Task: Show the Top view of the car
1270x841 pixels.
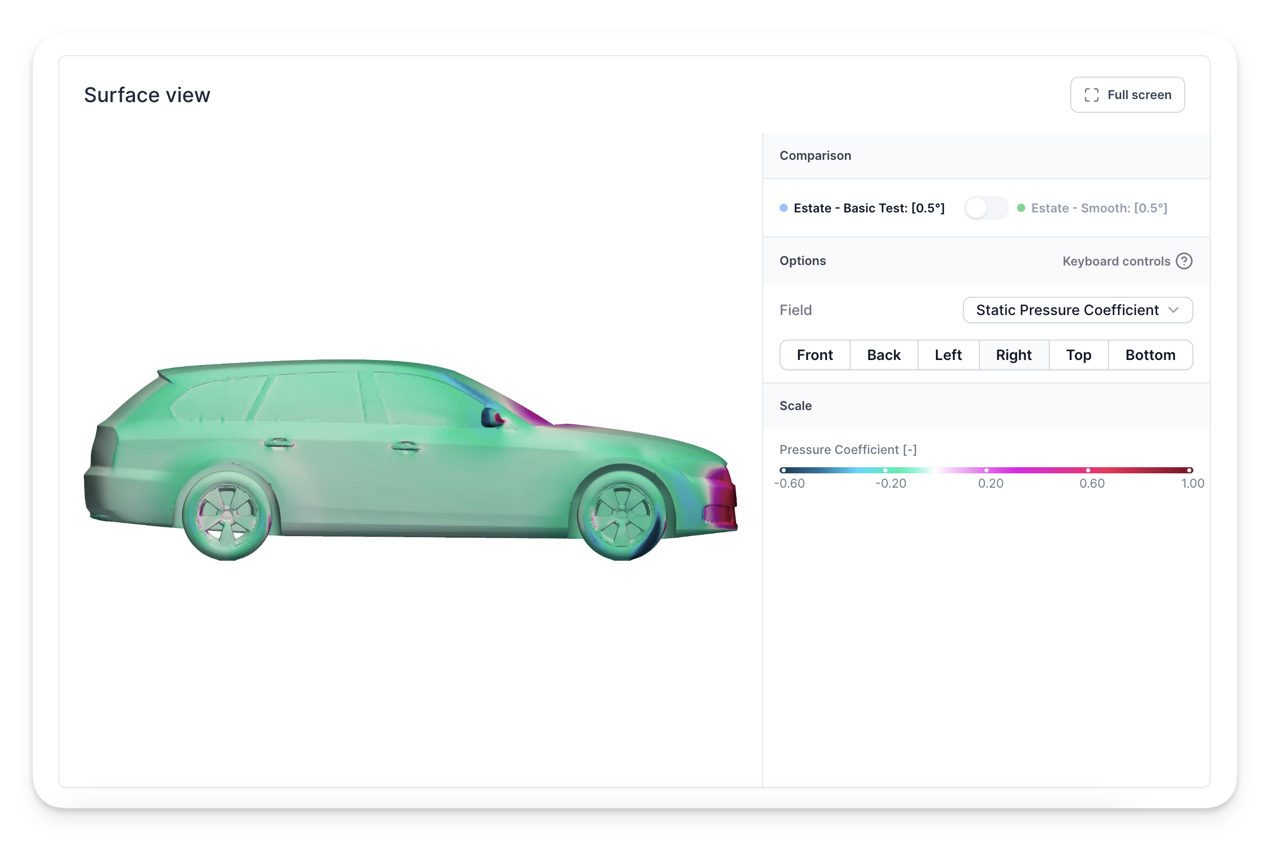Action: (x=1078, y=355)
